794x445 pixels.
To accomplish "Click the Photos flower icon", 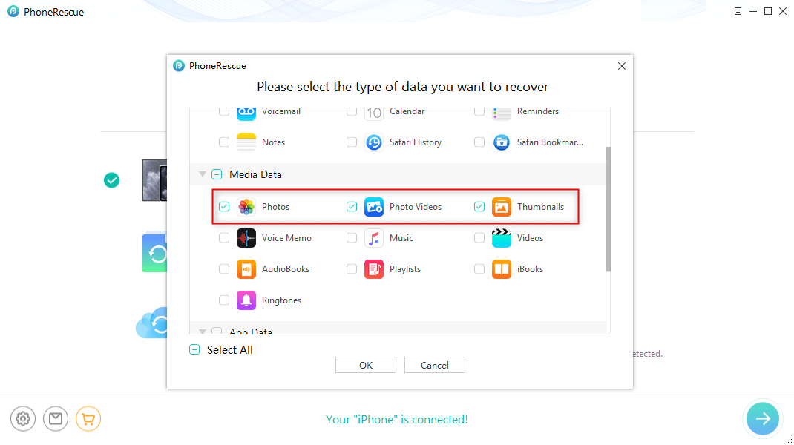I will pyautogui.click(x=246, y=206).
